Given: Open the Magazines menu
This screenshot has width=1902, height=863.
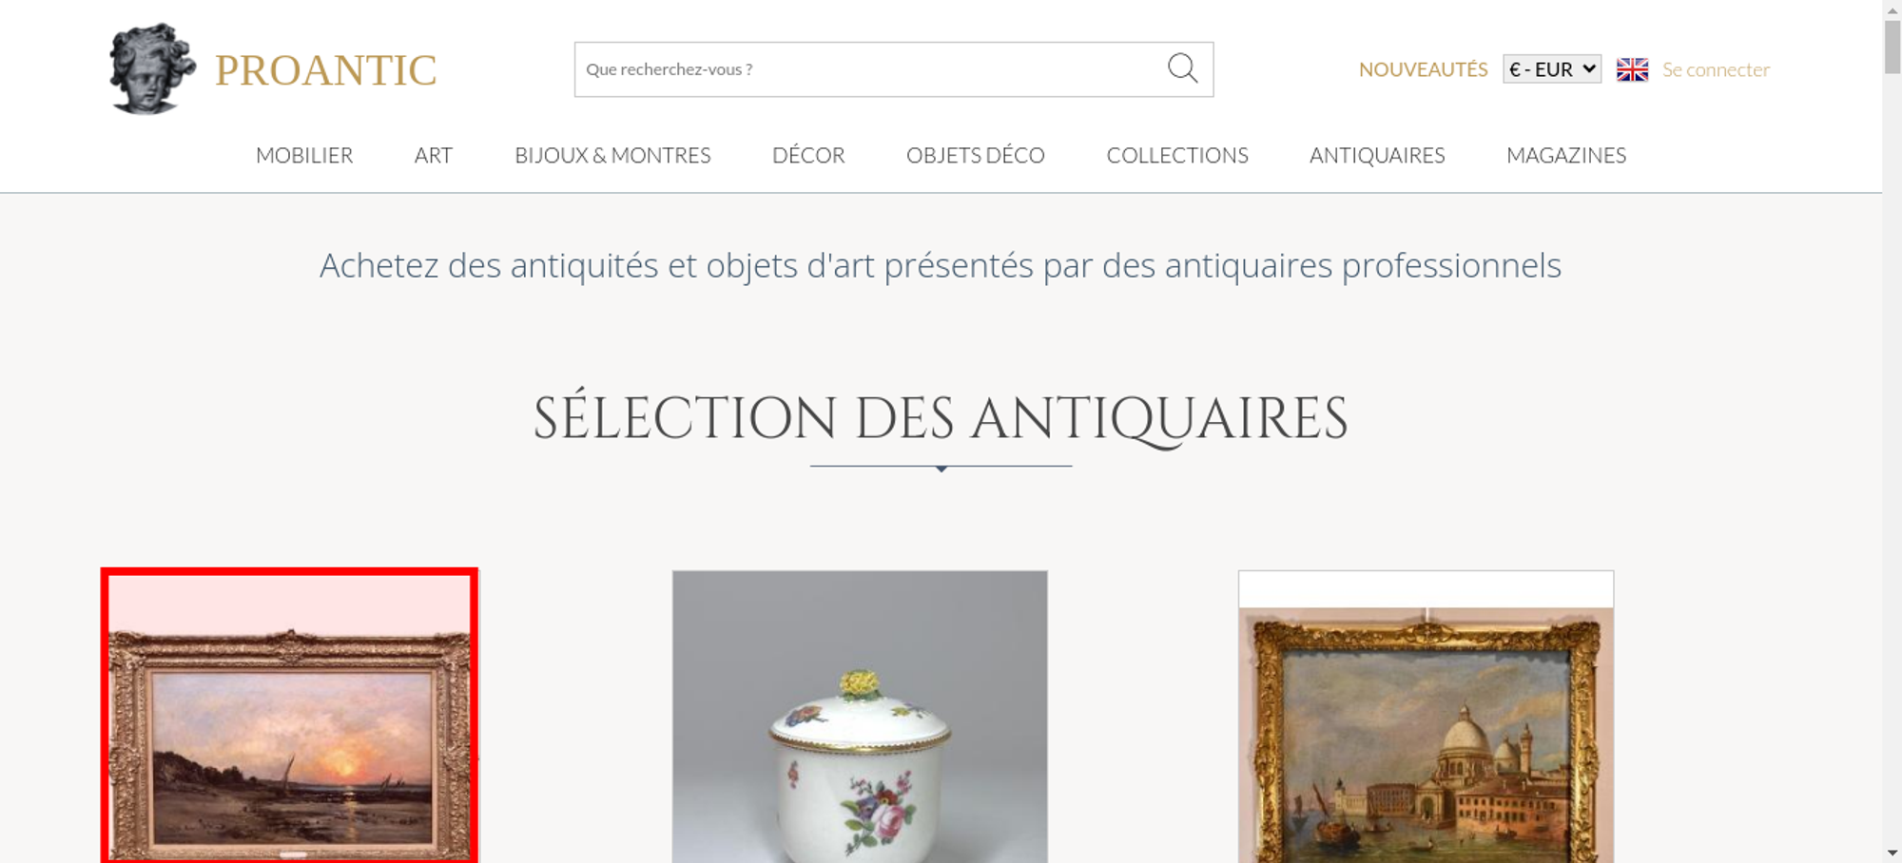Looking at the screenshot, I should click(x=1566, y=155).
